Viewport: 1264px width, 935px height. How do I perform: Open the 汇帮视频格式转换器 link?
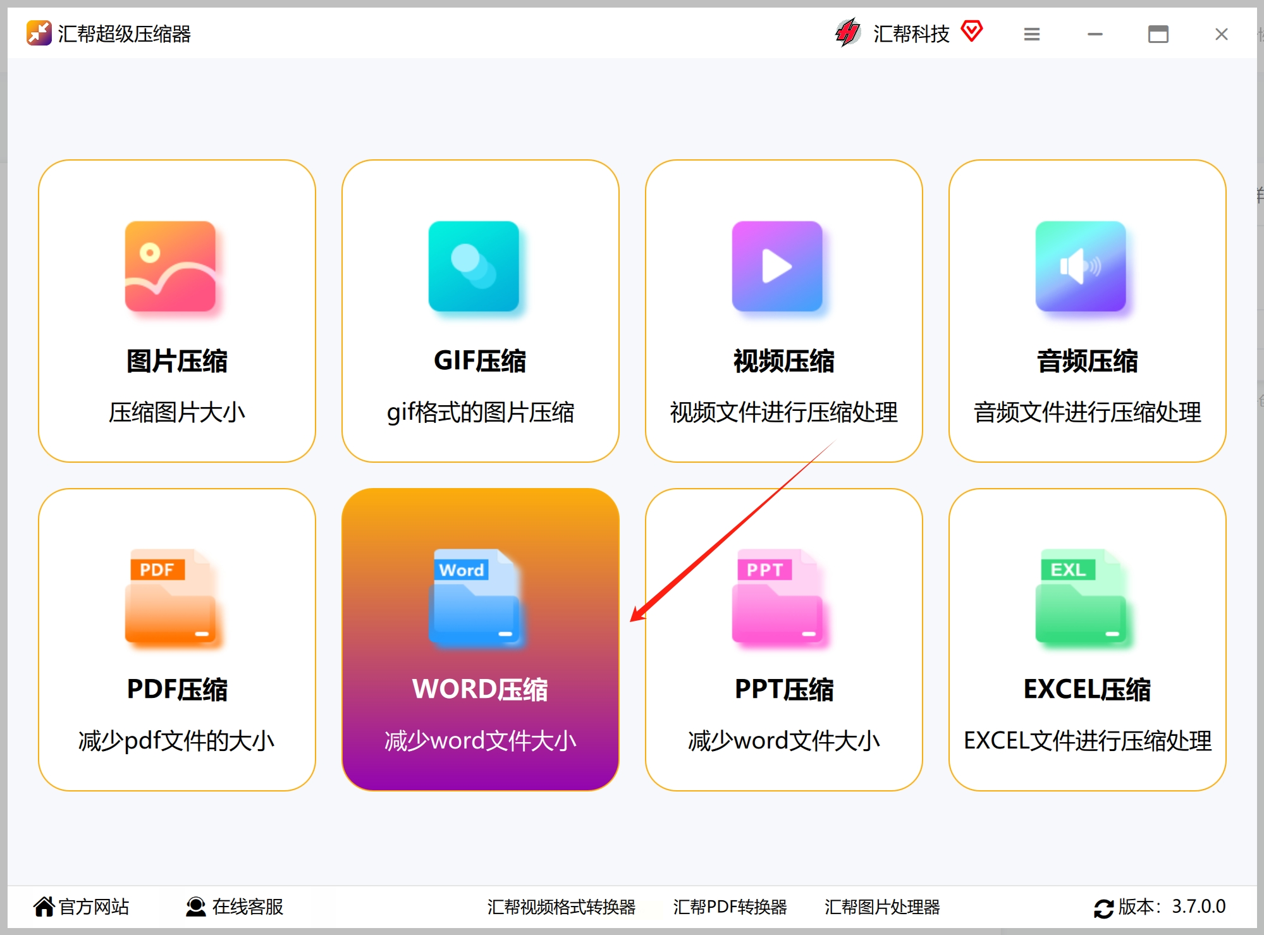pos(561,907)
